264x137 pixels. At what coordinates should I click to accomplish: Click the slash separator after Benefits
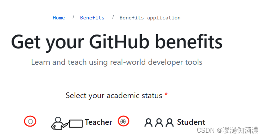(113, 17)
